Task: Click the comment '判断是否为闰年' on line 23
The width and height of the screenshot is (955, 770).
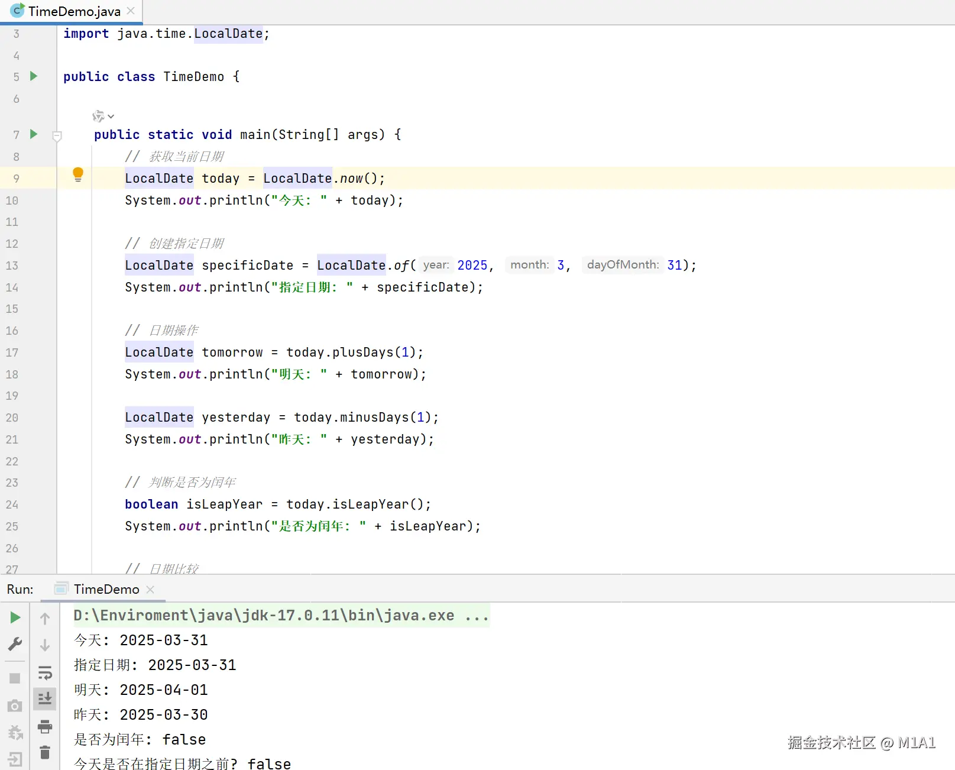Action: [192, 483]
